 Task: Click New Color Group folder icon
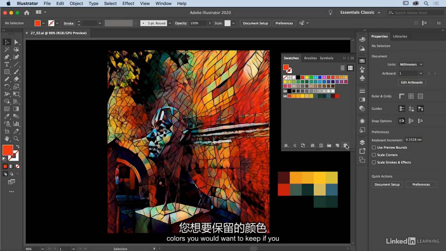[329, 146]
